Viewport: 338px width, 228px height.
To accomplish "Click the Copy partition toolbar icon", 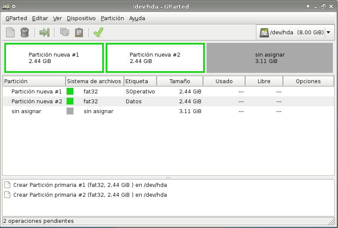I will point(64,33).
